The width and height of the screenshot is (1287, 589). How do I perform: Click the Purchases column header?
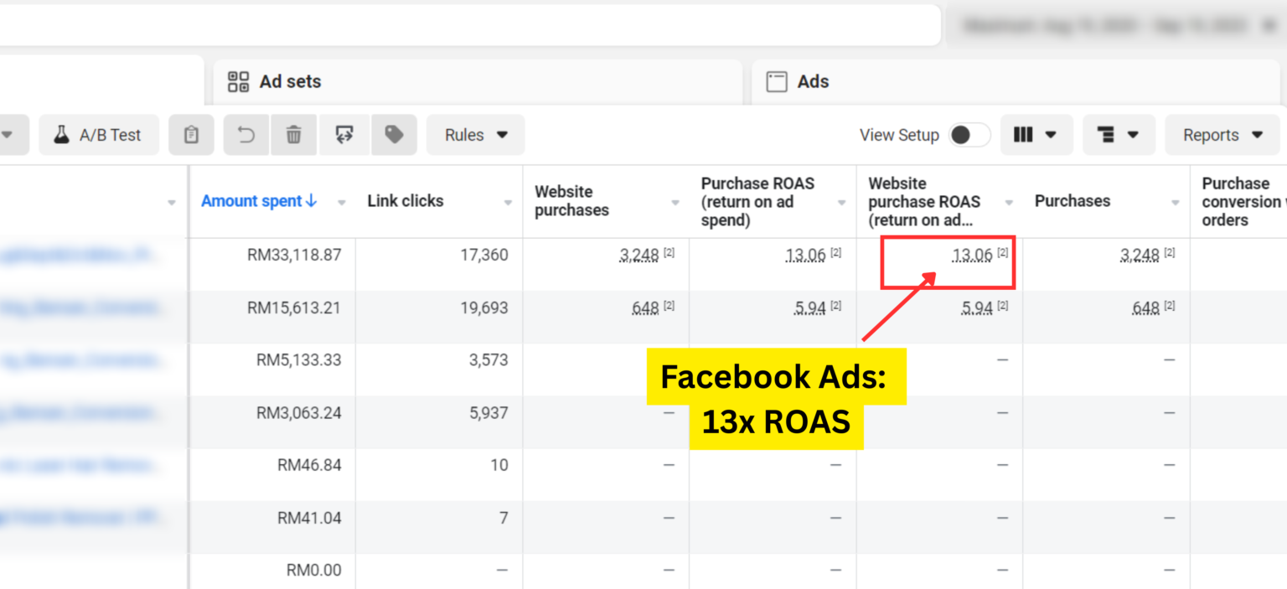(1072, 201)
